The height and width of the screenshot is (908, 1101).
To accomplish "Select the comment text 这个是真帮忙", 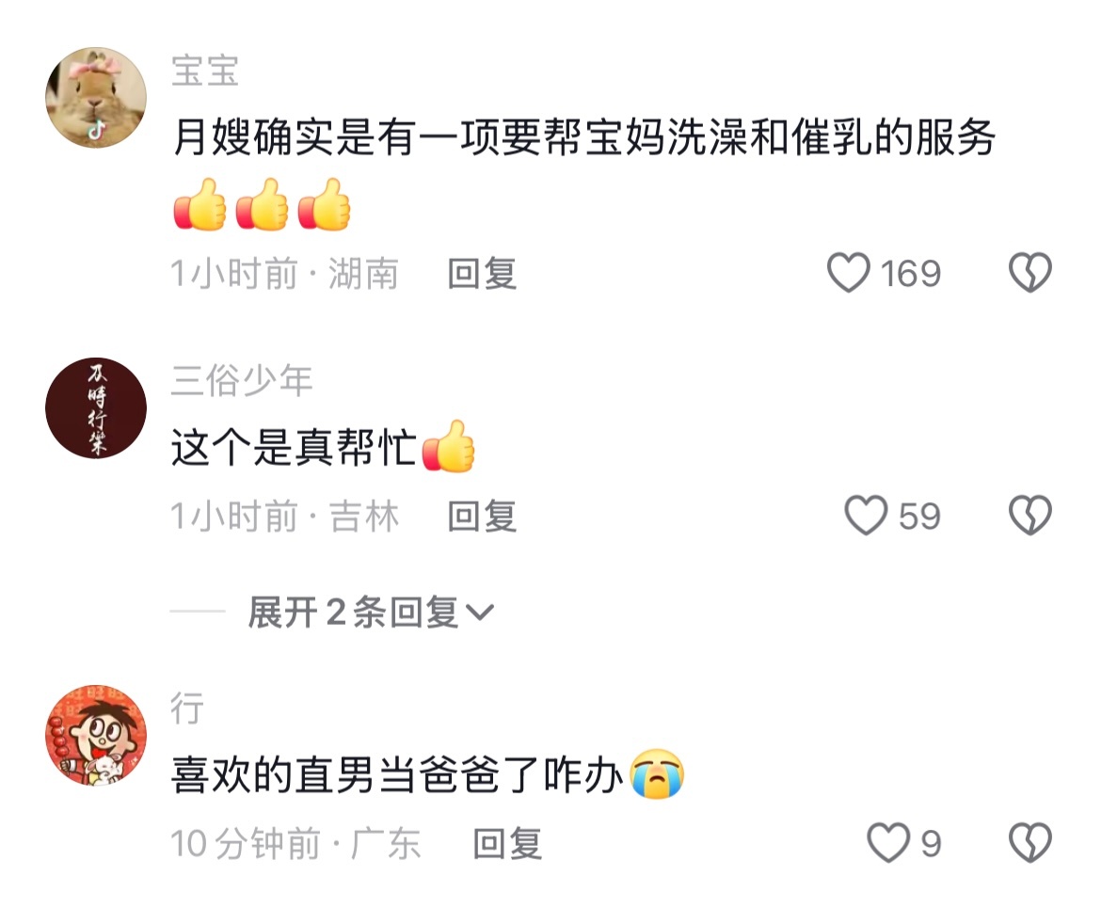I will [295, 447].
